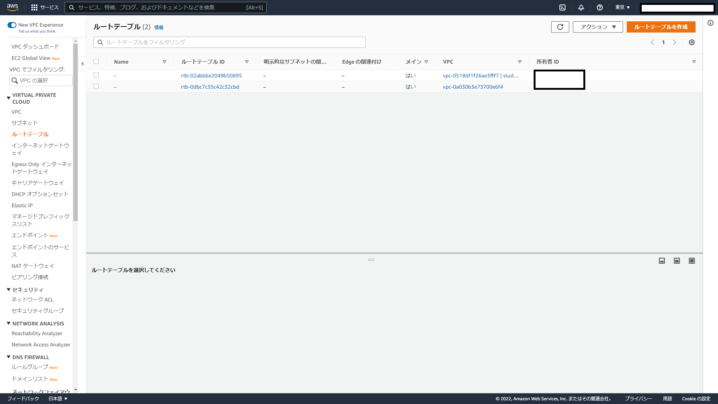Maximize details pane to full view
The image size is (718, 404).
click(691, 261)
